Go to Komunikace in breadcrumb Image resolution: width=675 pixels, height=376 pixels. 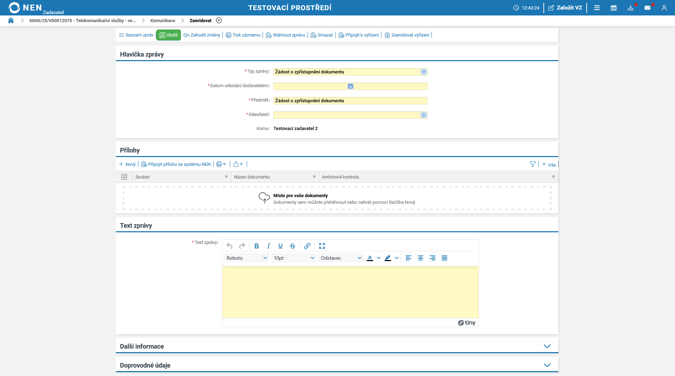pos(163,20)
